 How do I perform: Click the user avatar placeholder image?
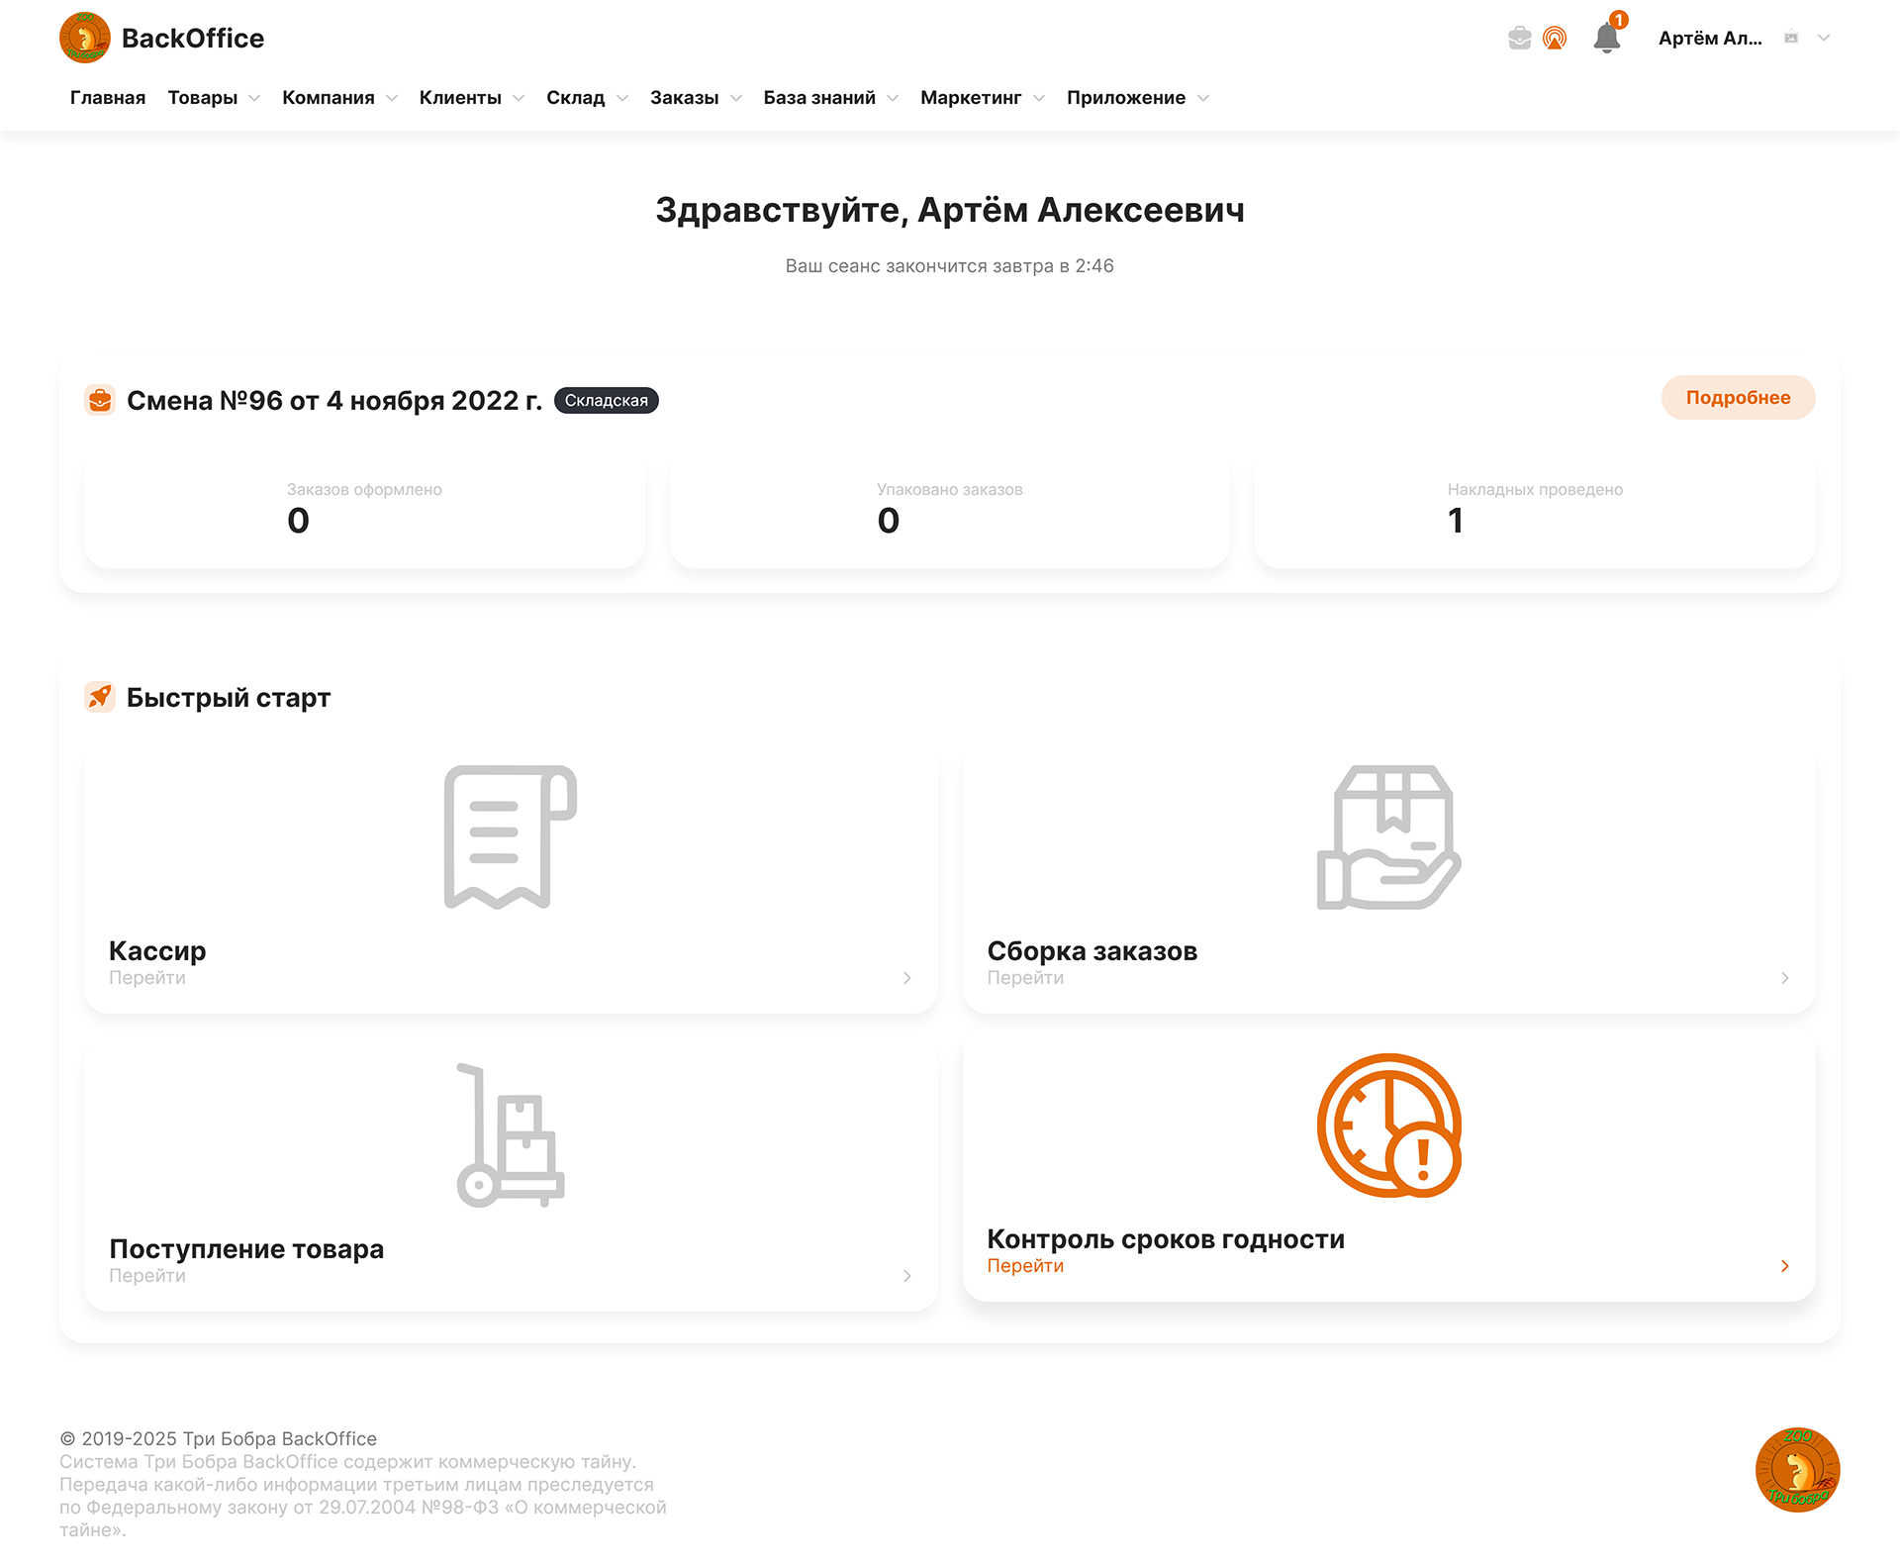pyautogui.click(x=1791, y=39)
